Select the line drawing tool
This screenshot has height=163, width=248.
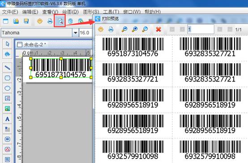(x=8, y=68)
